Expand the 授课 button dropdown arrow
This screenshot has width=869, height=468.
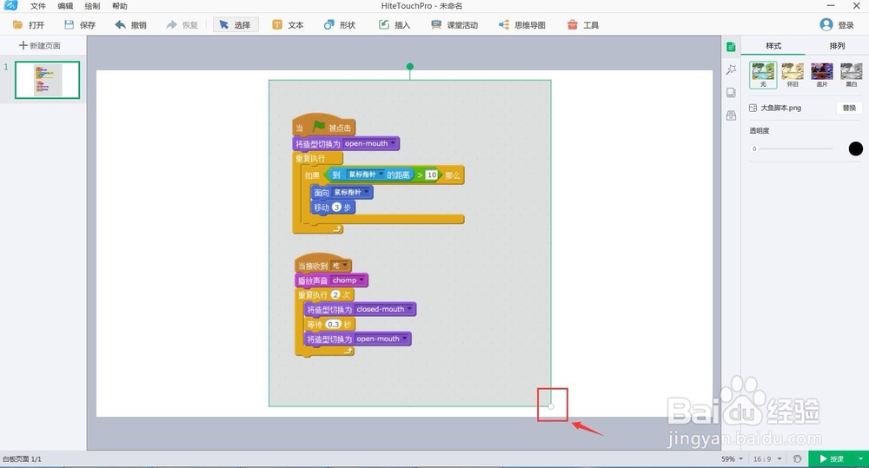click(861, 459)
